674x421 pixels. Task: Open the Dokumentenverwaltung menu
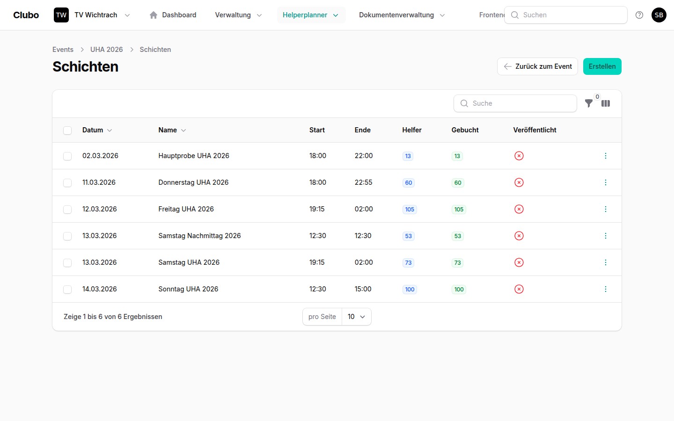402,15
